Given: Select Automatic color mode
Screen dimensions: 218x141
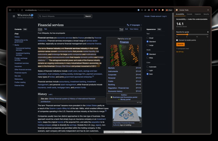Looking at the screenshot, I should 147,67.
